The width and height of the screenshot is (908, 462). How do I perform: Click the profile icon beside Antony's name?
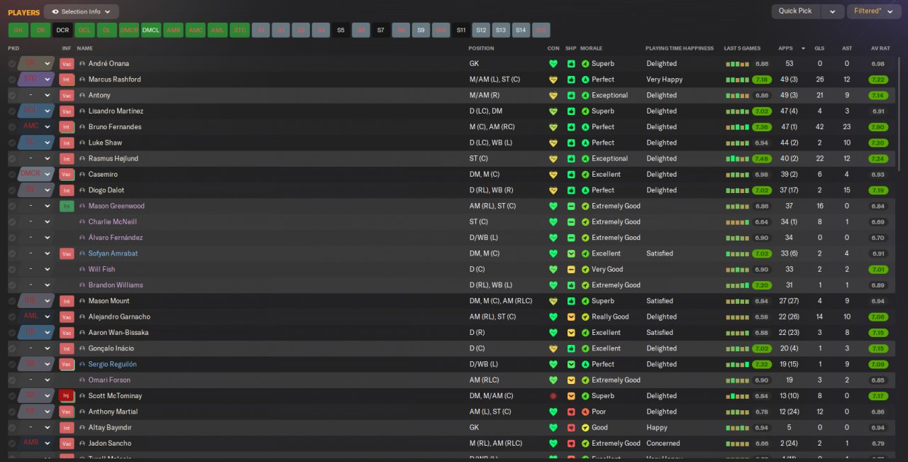click(82, 95)
